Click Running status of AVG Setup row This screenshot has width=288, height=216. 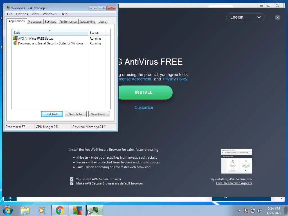pyautogui.click(x=95, y=39)
